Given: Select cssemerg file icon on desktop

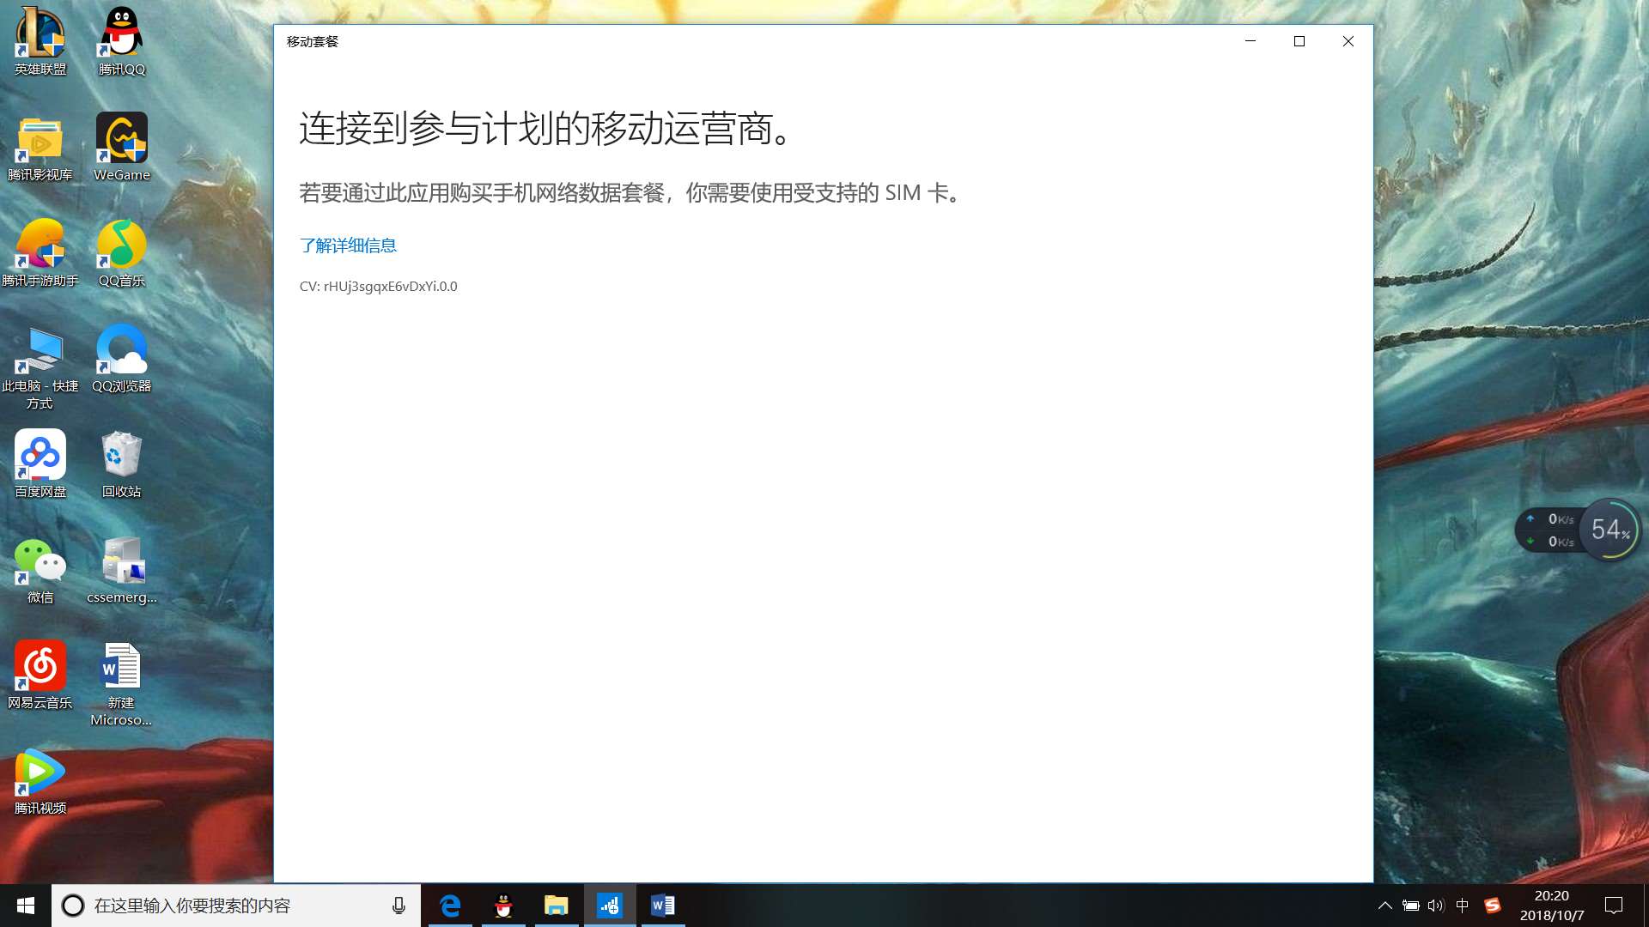Looking at the screenshot, I should [x=122, y=570].
